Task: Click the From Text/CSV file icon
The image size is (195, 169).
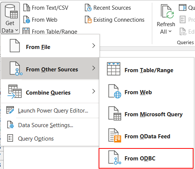Action: [x=27, y=7]
